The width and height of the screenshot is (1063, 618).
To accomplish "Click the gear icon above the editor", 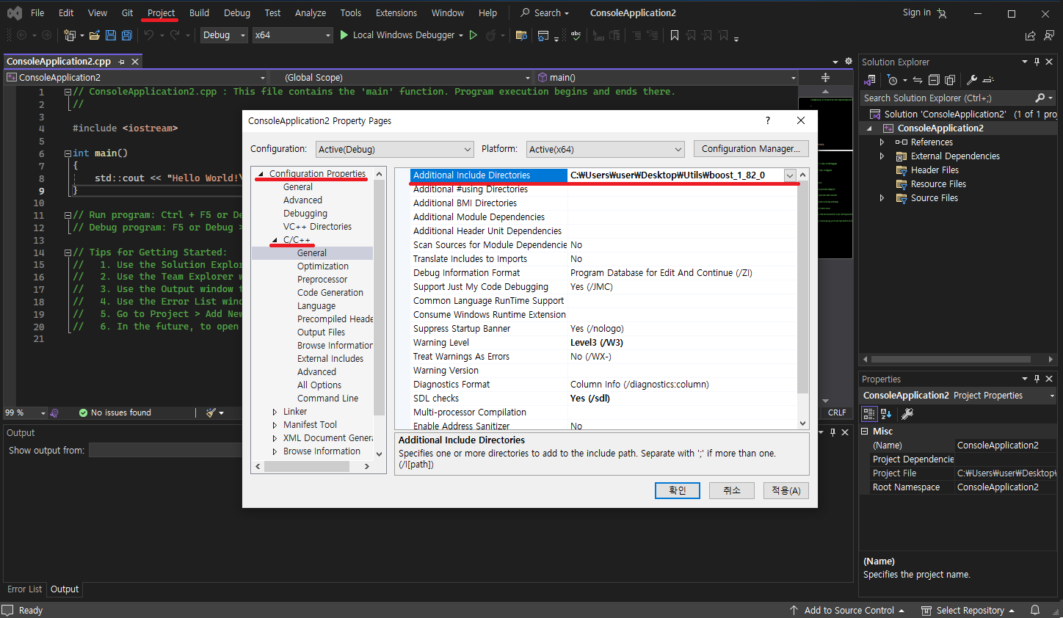I will coord(849,62).
